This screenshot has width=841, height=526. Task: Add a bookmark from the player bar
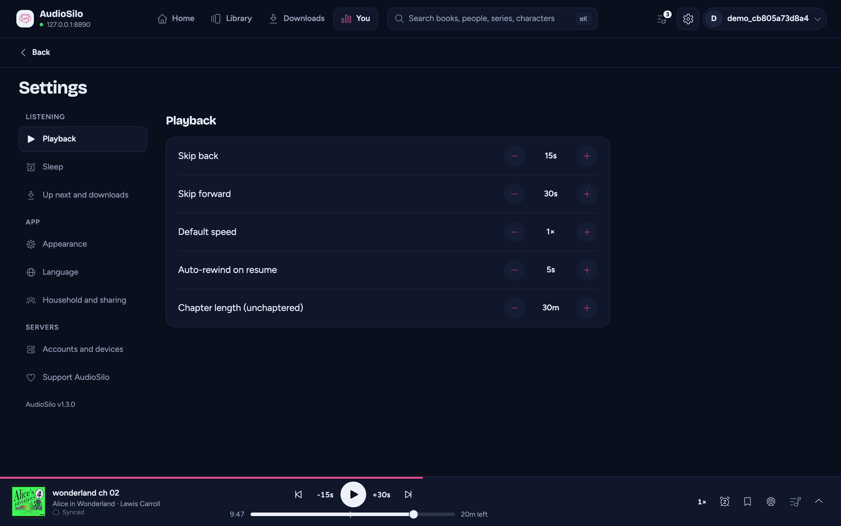point(748,502)
